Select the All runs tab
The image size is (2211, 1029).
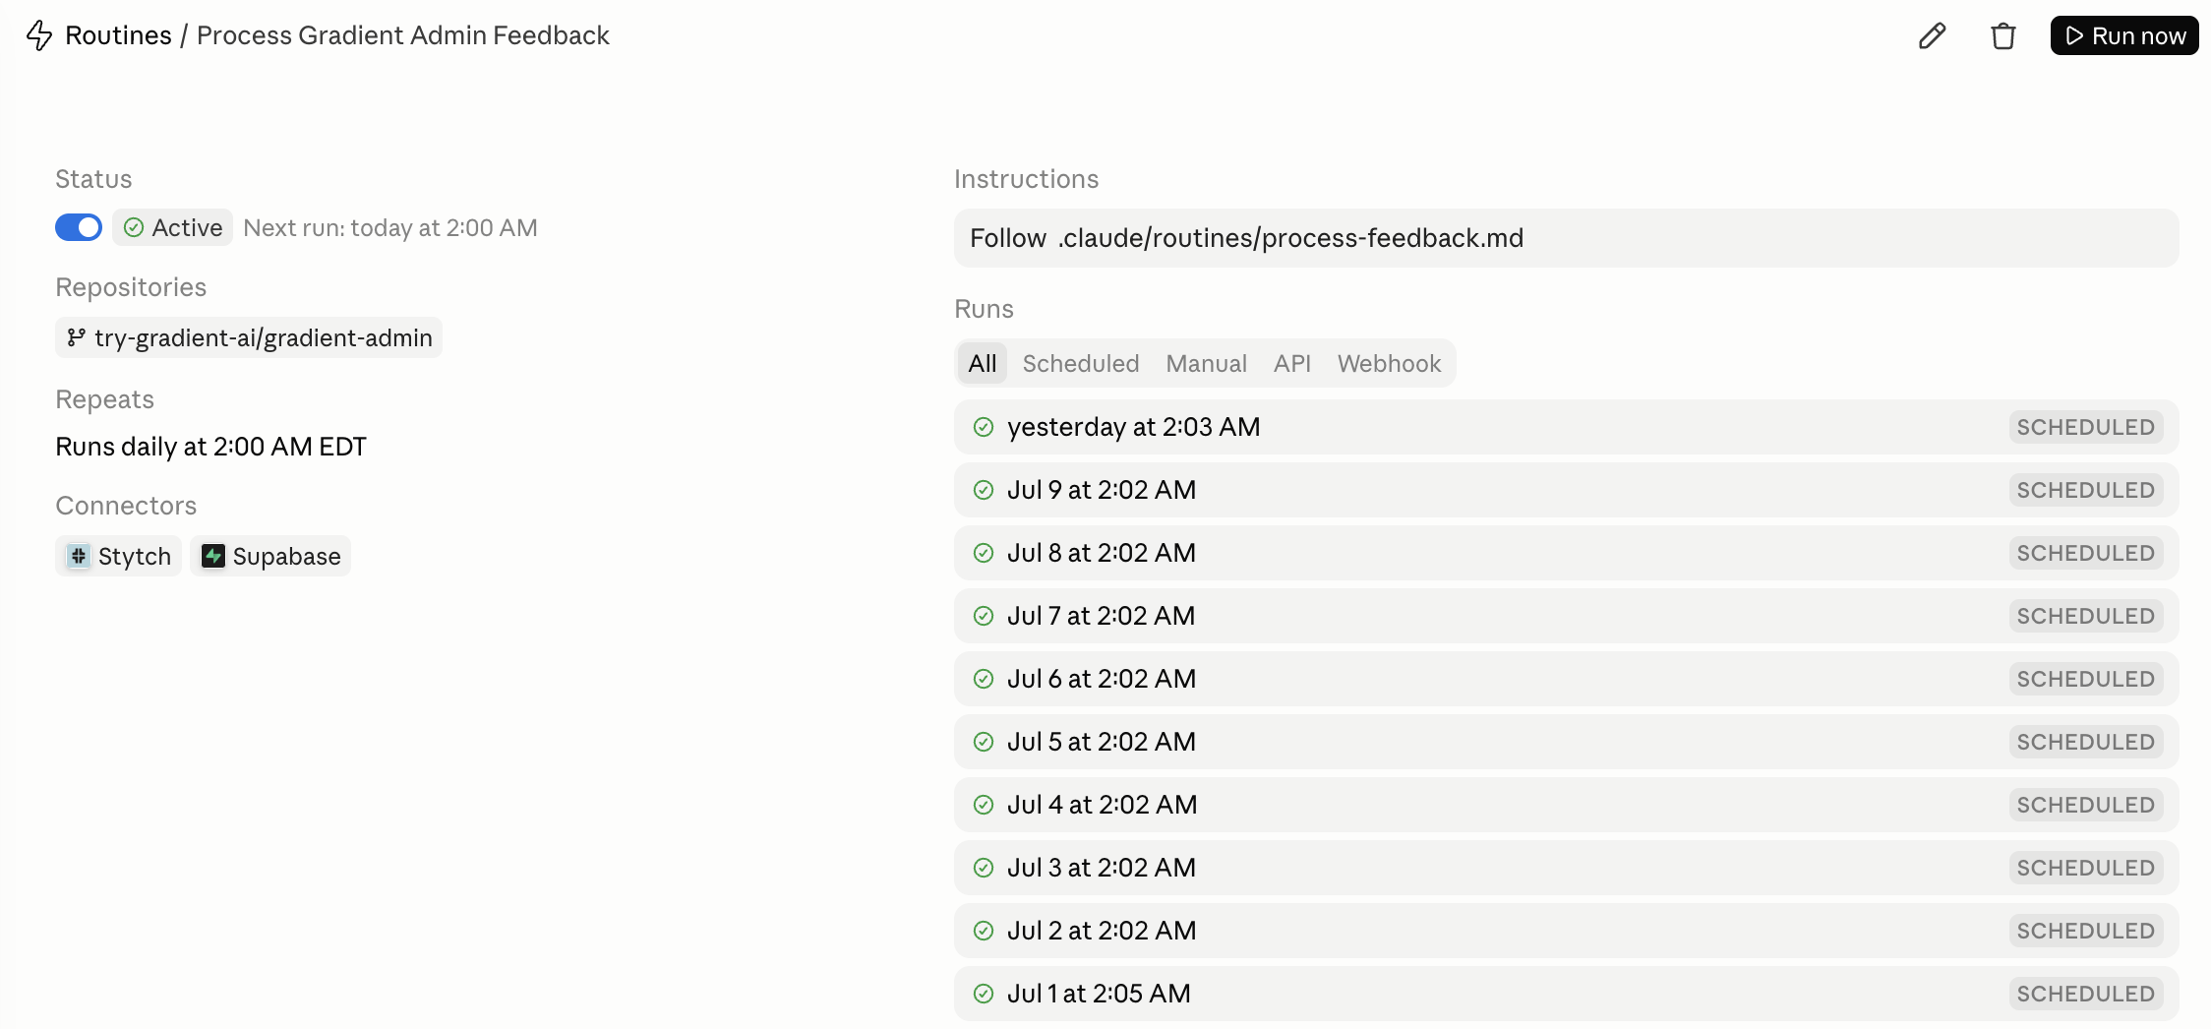point(982,363)
